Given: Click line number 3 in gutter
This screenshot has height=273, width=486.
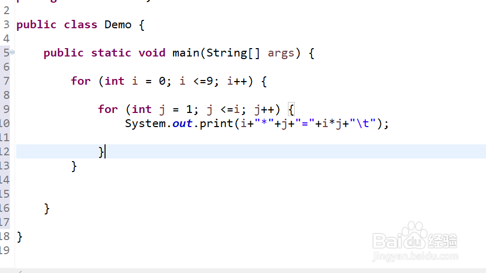Looking at the screenshot, I should pyautogui.click(x=6, y=25).
